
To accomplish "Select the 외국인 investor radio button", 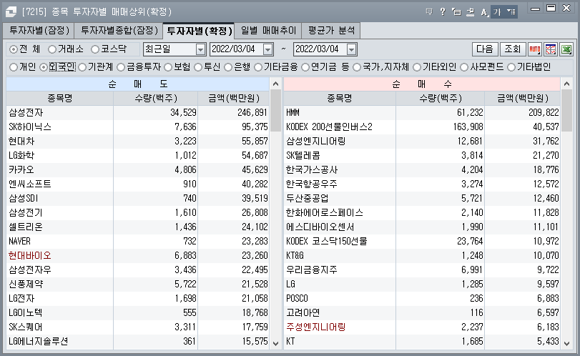I will pos(44,67).
